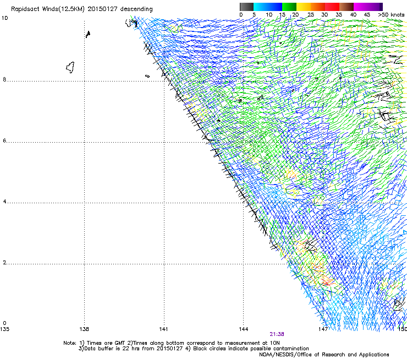The width and height of the screenshot is (407, 358).
Task: Click the "Times are GMT" note line
Action: tap(171, 343)
